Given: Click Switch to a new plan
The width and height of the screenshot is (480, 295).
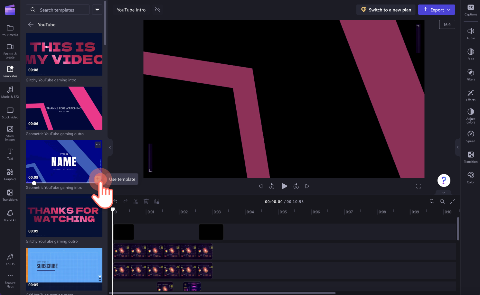Looking at the screenshot, I should click(x=386, y=10).
